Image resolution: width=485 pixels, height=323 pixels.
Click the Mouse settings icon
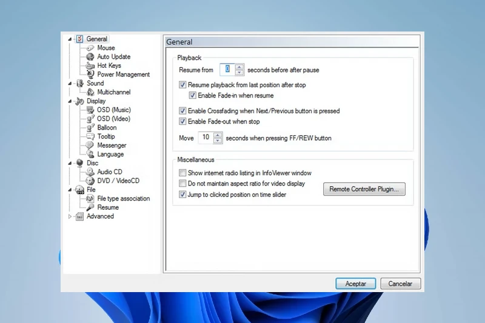pyautogui.click(x=90, y=48)
